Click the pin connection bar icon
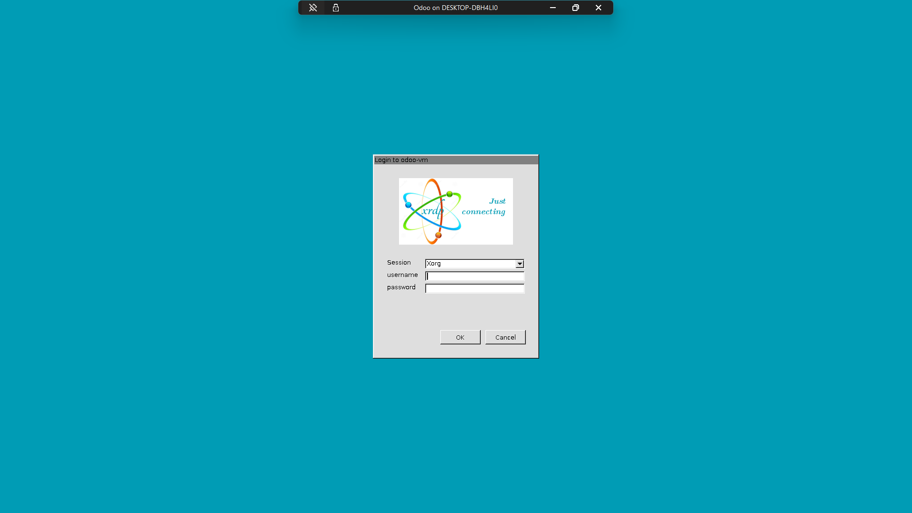912x513 pixels. coord(313,8)
